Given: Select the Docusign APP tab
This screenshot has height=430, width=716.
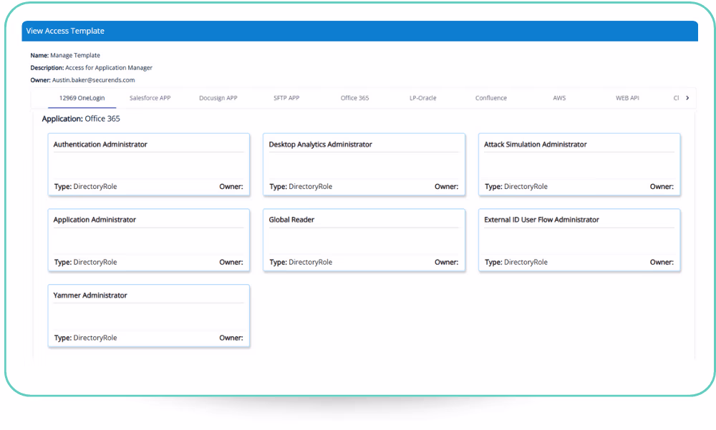Looking at the screenshot, I should [218, 98].
